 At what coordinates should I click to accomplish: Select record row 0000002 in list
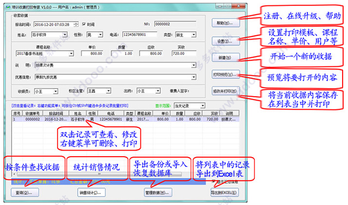click(126, 120)
